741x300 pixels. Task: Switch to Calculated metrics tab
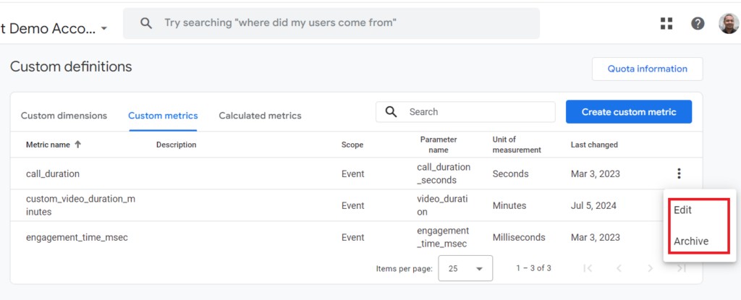[x=260, y=115]
